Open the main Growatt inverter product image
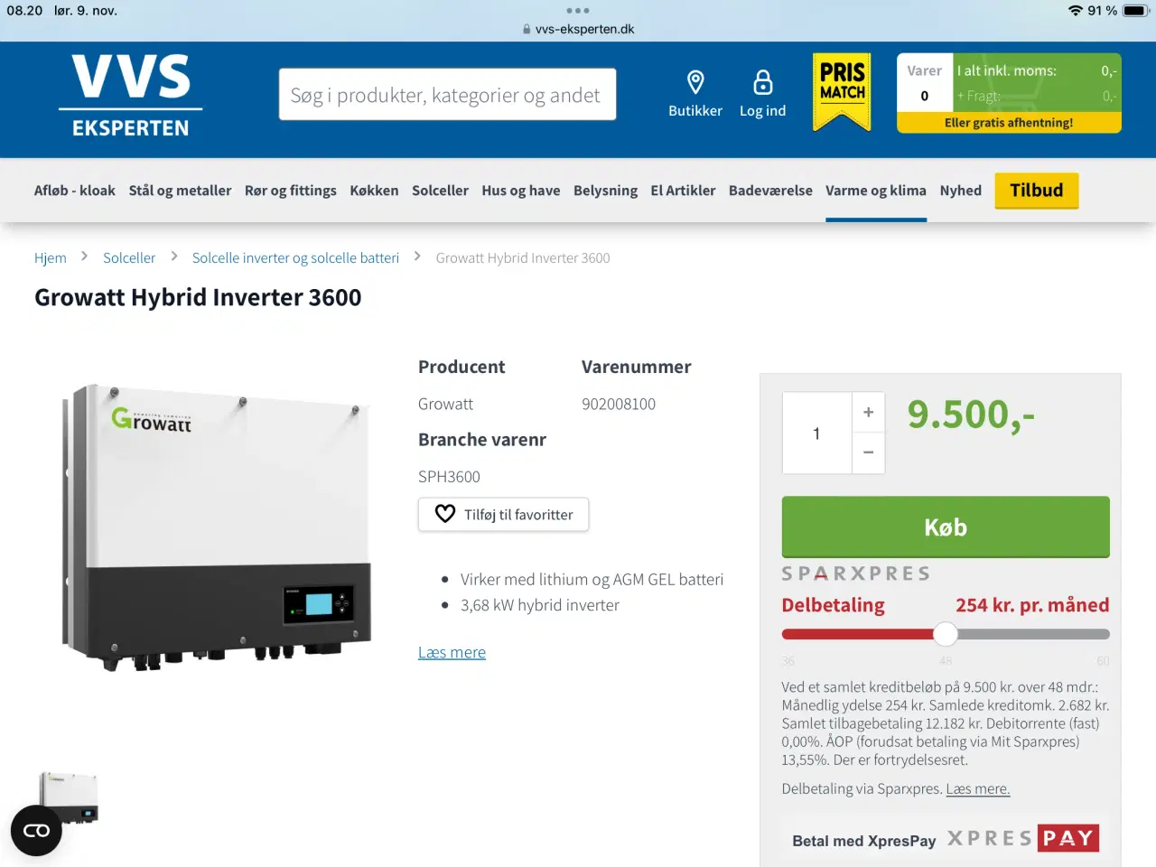The height and width of the screenshot is (867, 1156). [217, 527]
